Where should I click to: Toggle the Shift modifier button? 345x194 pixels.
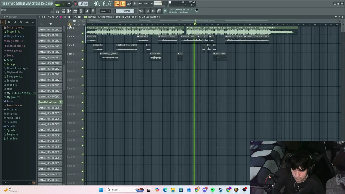click(141, 11)
